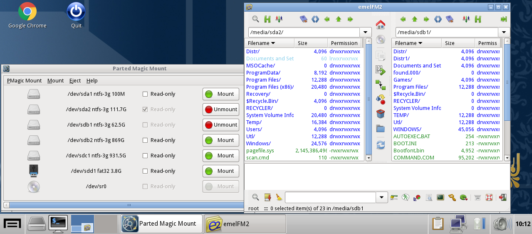Go up a directory in right pane
This screenshot has height=234, width=532.
pos(414,19)
